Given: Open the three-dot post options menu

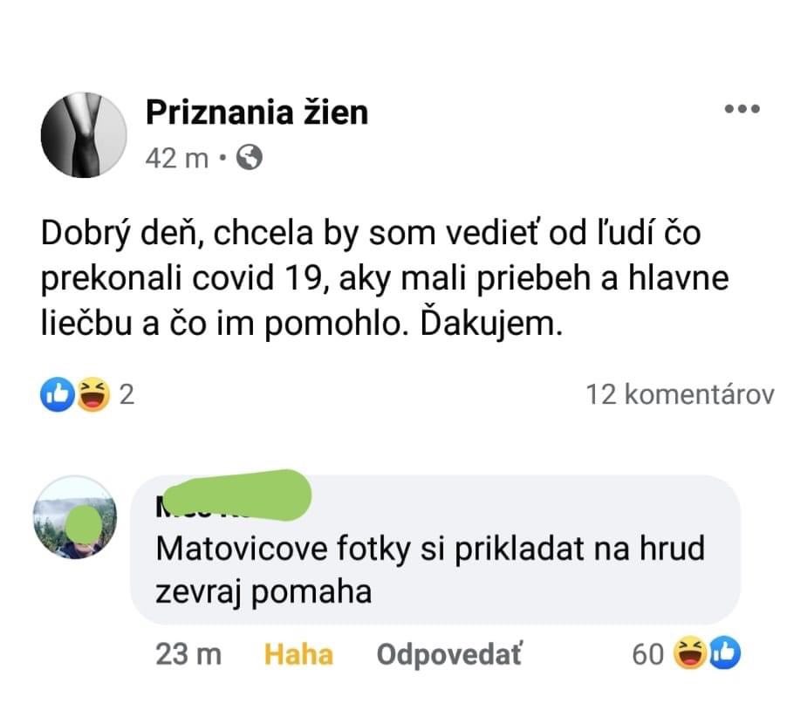Looking at the screenshot, I should (x=743, y=110).
